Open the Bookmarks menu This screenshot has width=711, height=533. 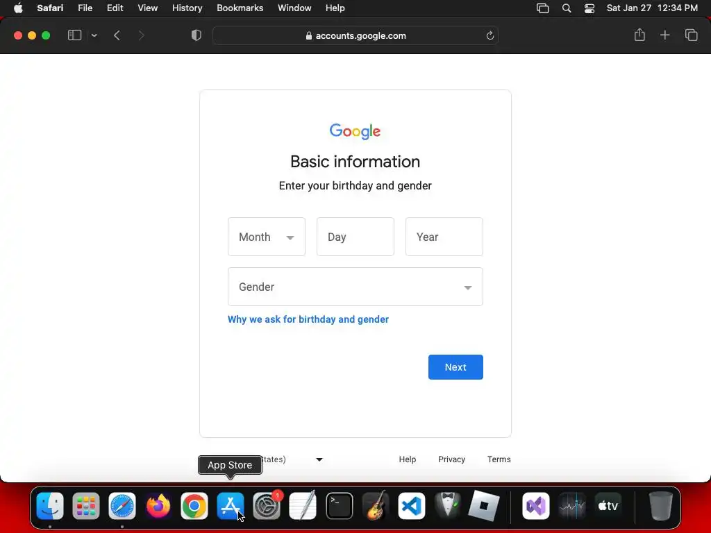coord(240,8)
